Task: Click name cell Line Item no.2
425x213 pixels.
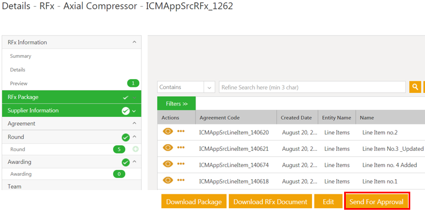Action: [380, 133]
